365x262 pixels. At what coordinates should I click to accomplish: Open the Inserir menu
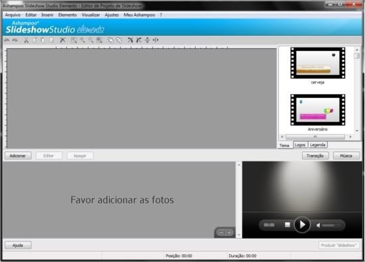click(47, 15)
